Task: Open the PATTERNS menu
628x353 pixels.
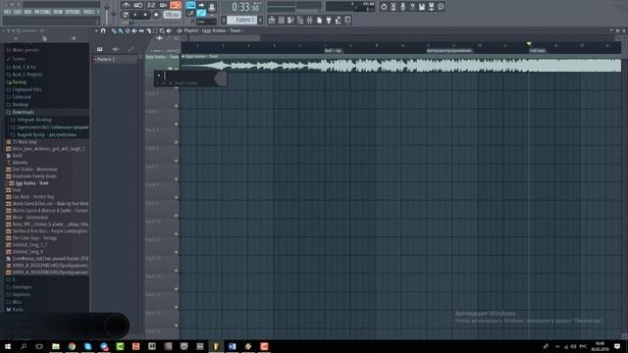Action: [42, 12]
